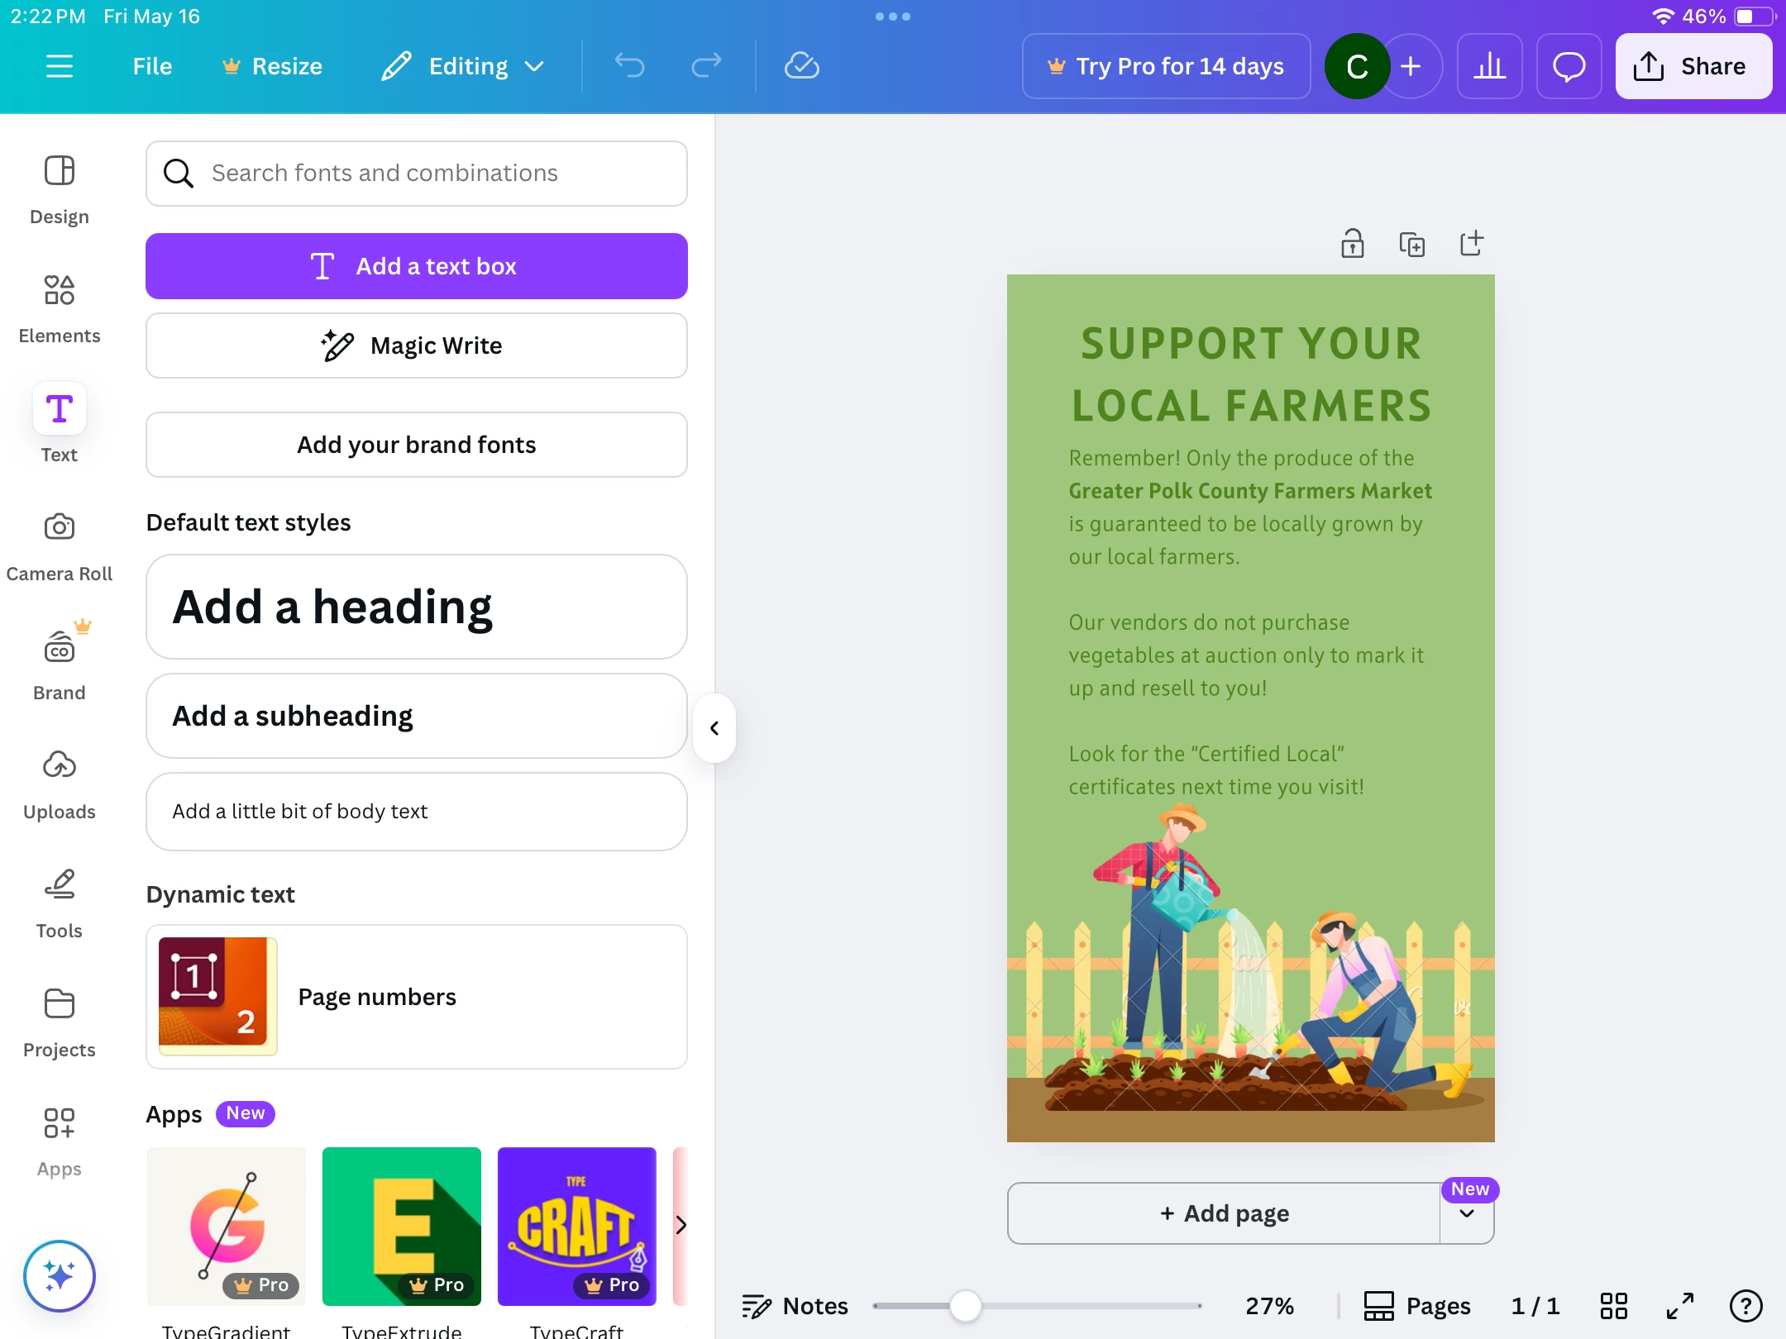This screenshot has height=1339, width=1786.
Task: Toggle fullscreen presentation mode
Action: (1679, 1306)
